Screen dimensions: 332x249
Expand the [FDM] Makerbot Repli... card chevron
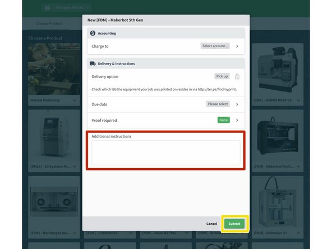[298, 167]
